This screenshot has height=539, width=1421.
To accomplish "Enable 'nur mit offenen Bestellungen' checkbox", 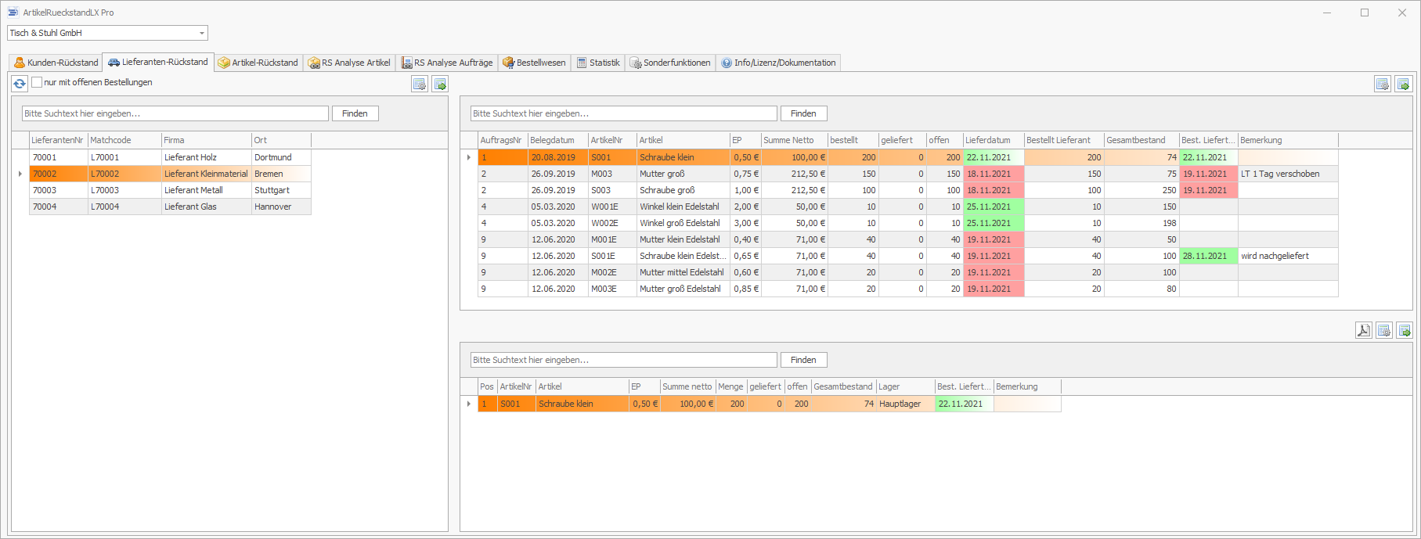I will tap(37, 82).
